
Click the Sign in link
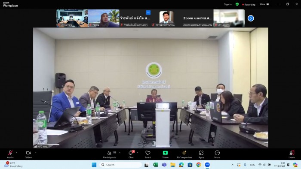[227, 4]
